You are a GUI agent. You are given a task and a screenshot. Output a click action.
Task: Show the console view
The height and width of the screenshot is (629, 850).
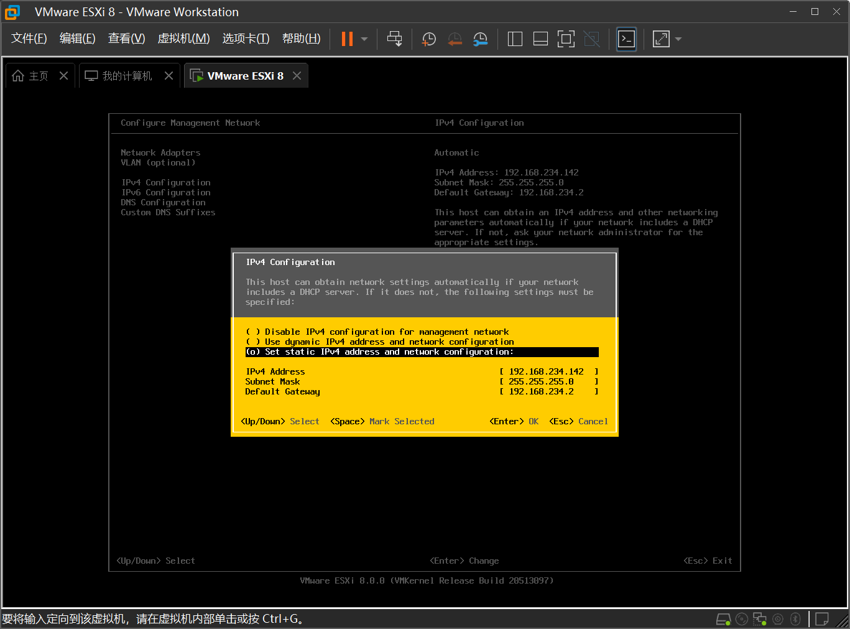point(627,39)
